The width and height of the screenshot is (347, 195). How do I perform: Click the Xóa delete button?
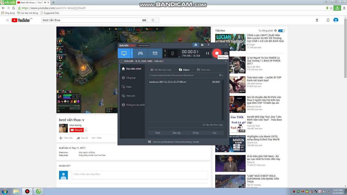click(214, 133)
